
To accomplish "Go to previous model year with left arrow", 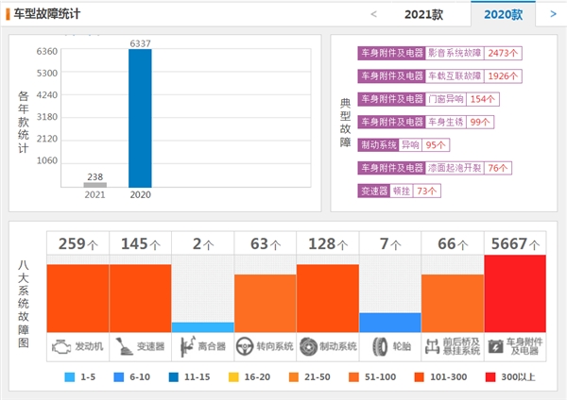I will pos(373,14).
